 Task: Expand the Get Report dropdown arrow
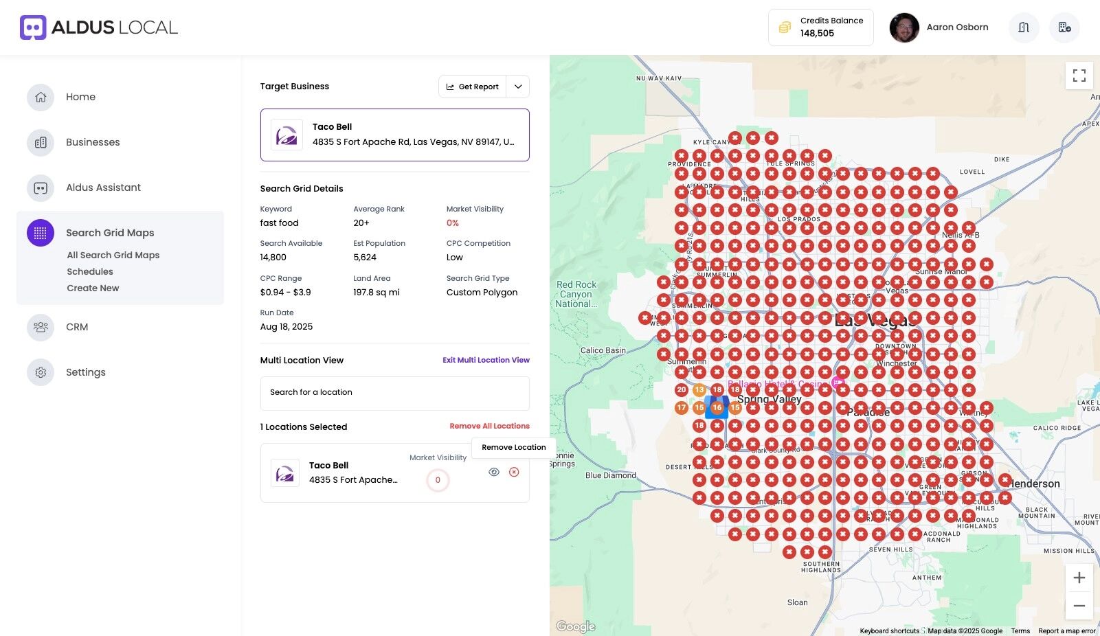tap(518, 87)
